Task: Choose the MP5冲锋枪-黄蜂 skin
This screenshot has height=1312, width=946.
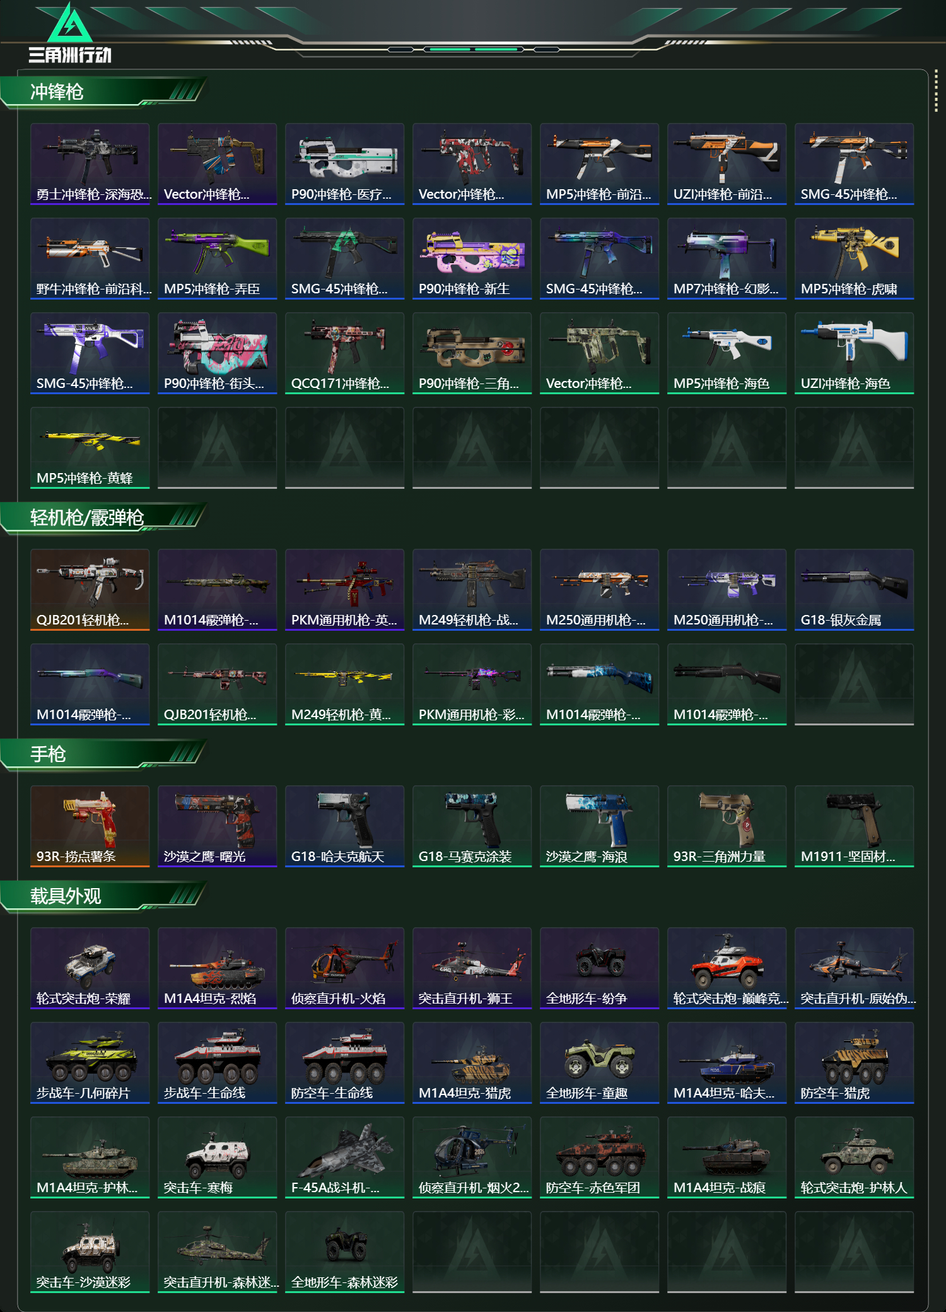Action: (x=90, y=448)
